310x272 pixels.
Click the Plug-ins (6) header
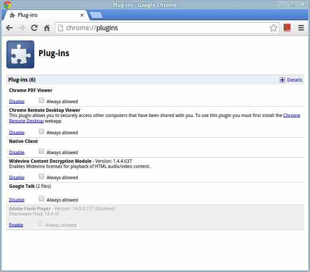[x=22, y=80]
